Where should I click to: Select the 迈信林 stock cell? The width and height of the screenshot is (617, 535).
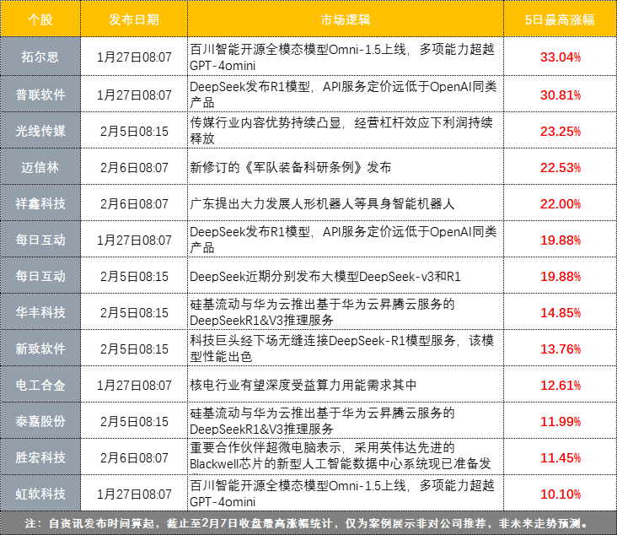[x=40, y=167]
